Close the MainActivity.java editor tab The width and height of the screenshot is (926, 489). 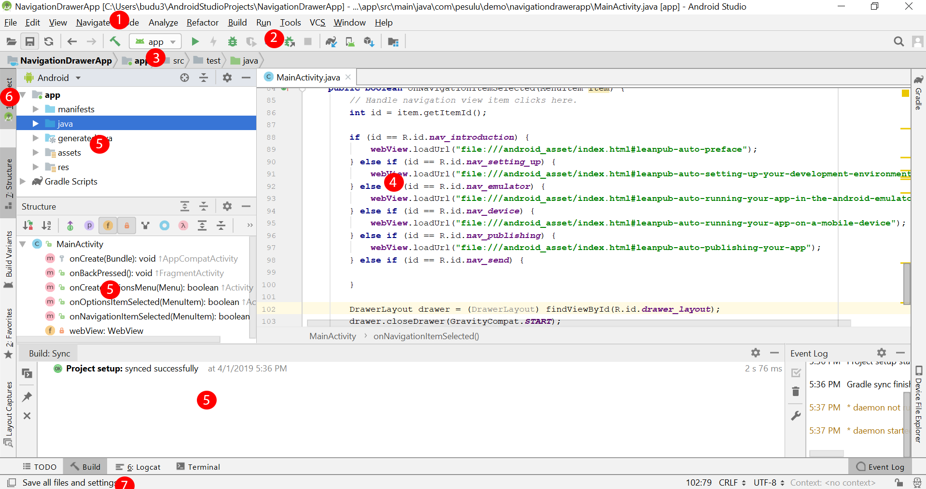pos(348,77)
